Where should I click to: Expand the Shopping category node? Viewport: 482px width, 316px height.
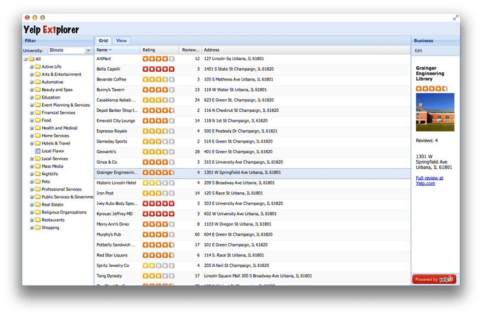coord(32,228)
